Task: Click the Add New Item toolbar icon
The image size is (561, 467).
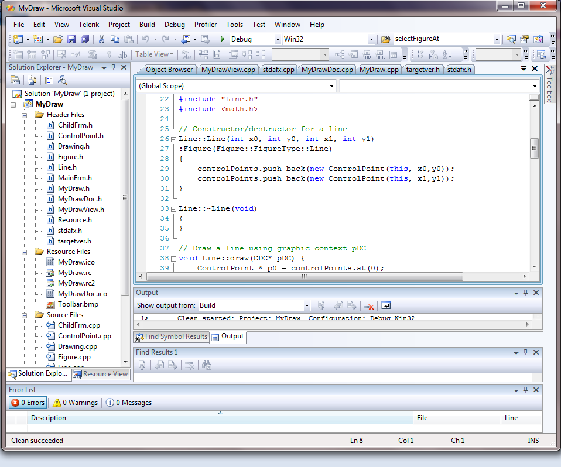Action: (38, 39)
